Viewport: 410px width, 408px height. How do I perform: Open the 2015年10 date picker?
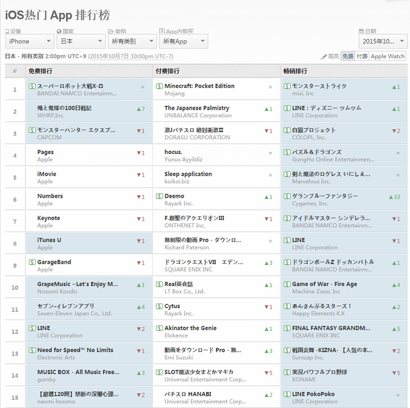[382, 41]
